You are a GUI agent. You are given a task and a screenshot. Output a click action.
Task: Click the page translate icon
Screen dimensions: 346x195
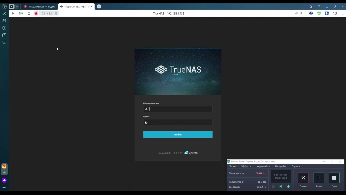click(x=296, y=13)
